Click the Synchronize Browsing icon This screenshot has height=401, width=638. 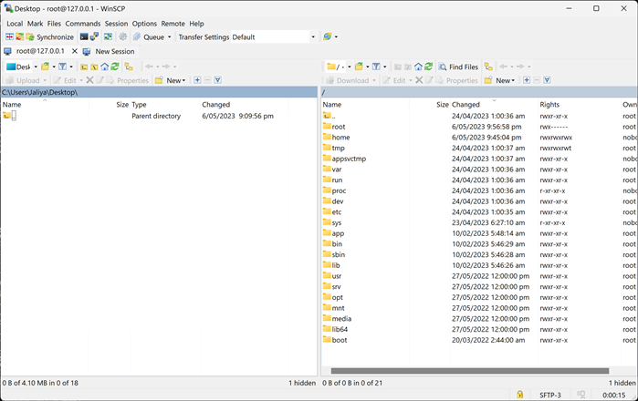[x=108, y=37]
